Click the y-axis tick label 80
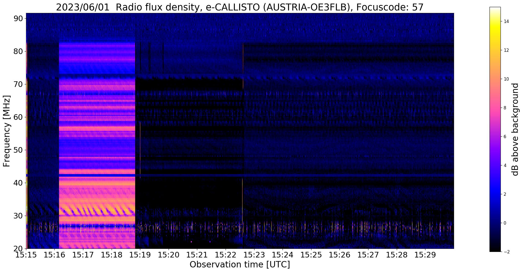This screenshot has width=523, height=272. click(18, 51)
